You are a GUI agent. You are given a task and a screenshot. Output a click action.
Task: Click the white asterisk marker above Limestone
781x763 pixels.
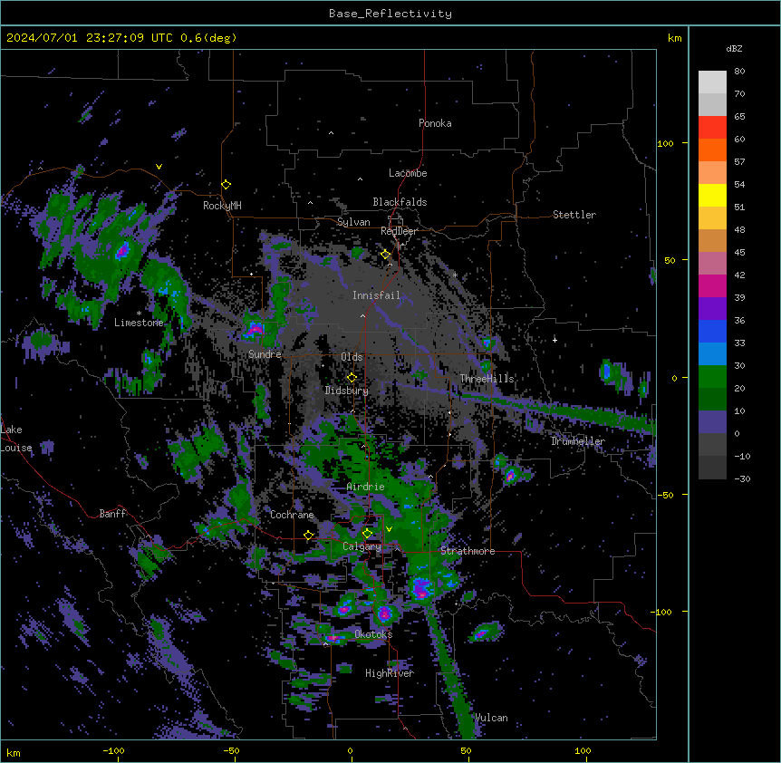(x=139, y=314)
